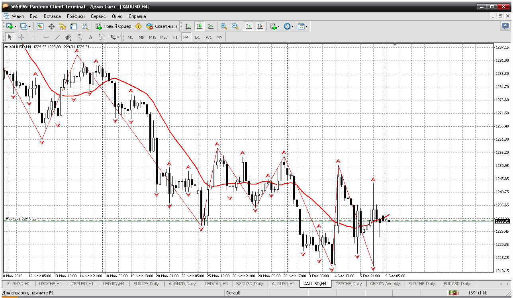Open the Графики menu
Viewport: 513px width, 298px height.
tap(76, 16)
